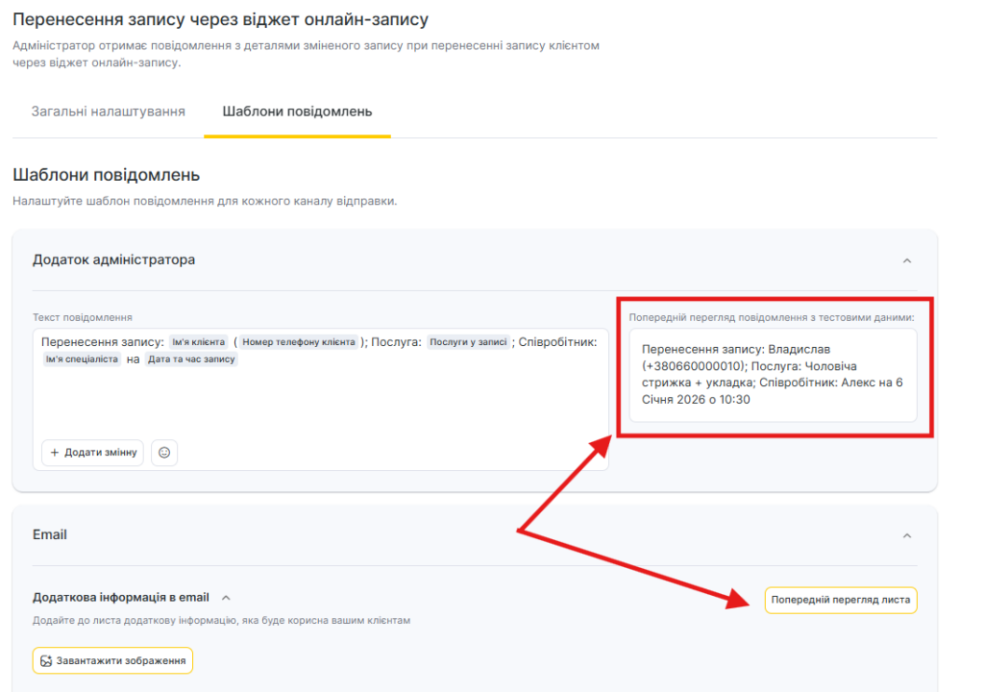Viewport: 984px width, 692px height.
Task: Select the 'Ім'я спеціаліста' variable chip
Action: pyautogui.click(x=82, y=359)
